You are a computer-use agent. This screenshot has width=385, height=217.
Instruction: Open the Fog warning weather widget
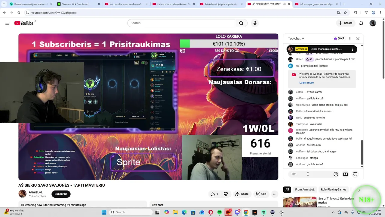pyautogui.click(x=14, y=212)
